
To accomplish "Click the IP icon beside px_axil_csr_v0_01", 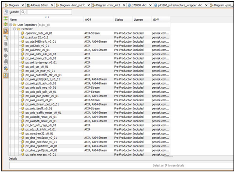I will 23,66.
